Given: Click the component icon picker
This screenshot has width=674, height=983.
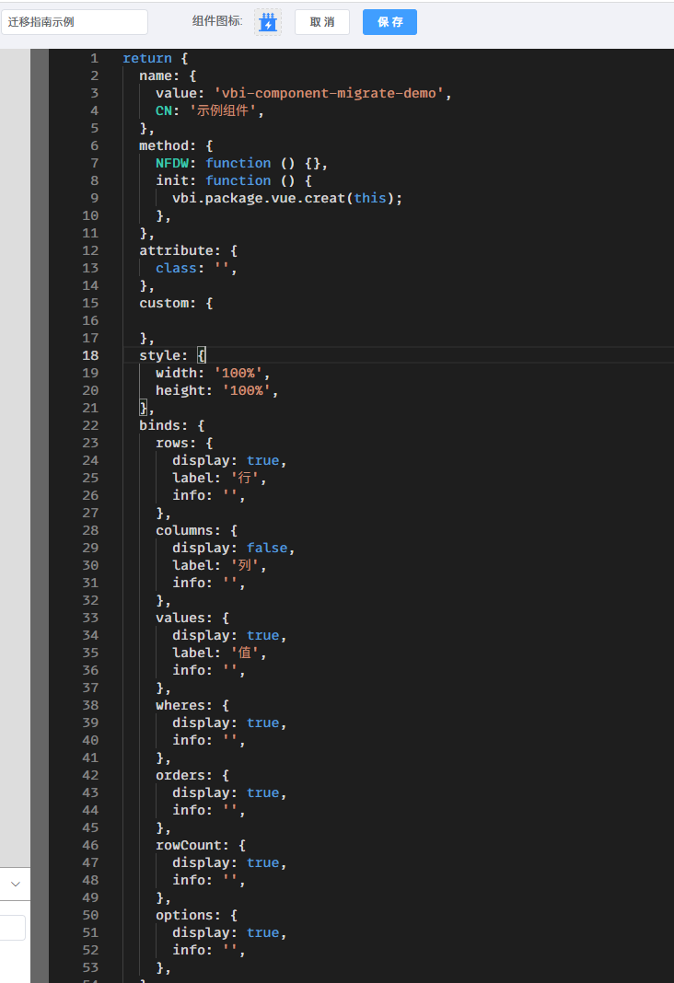Looking at the screenshot, I should click(268, 22).
